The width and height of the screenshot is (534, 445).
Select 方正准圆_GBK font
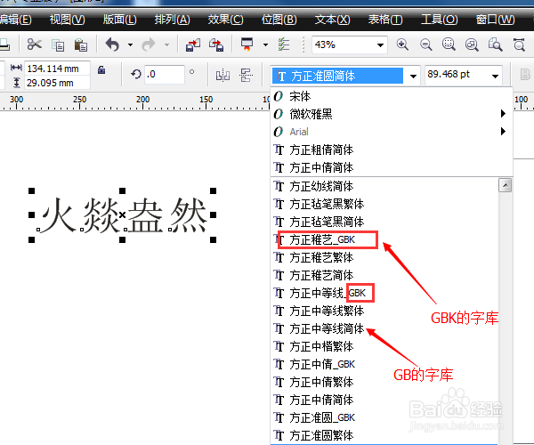pyautogui.click(x=384, y=417)
